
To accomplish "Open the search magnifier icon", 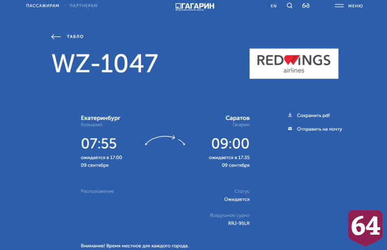I will click(289, 6).
